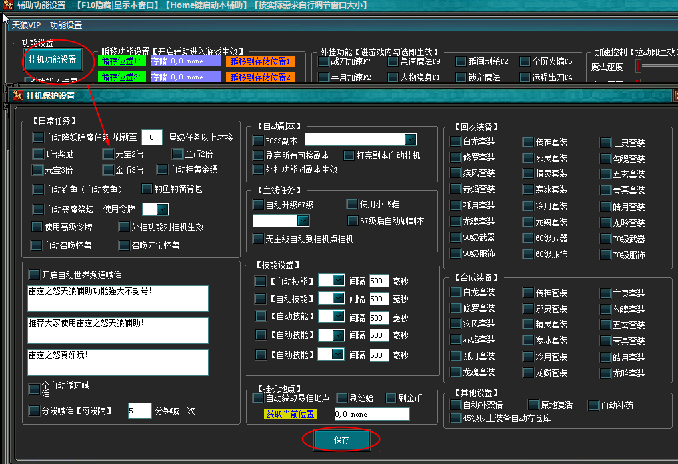Enable the 元宝2倍 checkbox
Screen dimensions: 678x464
click(108, 154)
